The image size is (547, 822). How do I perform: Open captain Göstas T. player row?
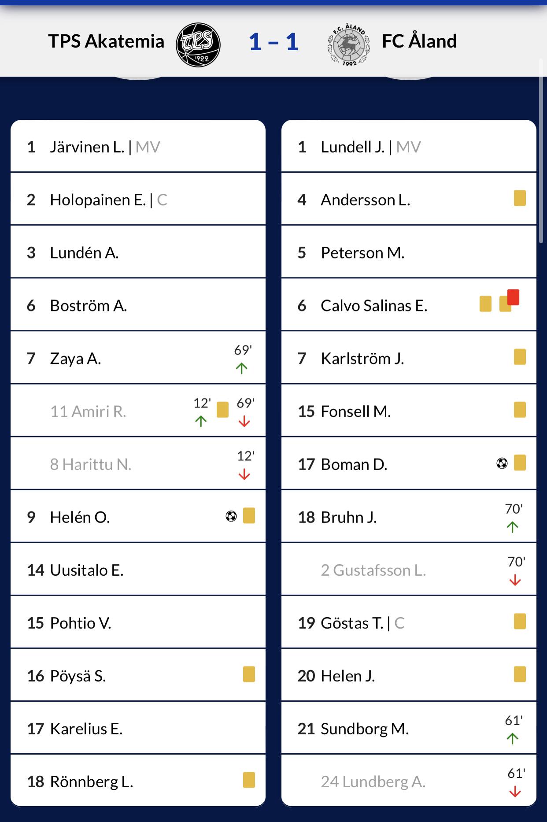click(409, 622)
